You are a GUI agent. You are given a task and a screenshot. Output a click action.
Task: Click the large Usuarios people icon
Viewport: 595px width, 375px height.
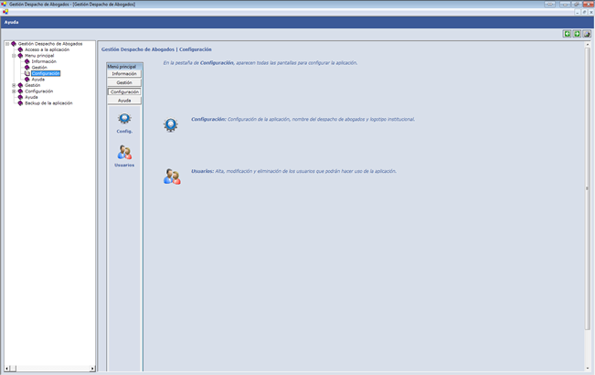coord(172,176)
